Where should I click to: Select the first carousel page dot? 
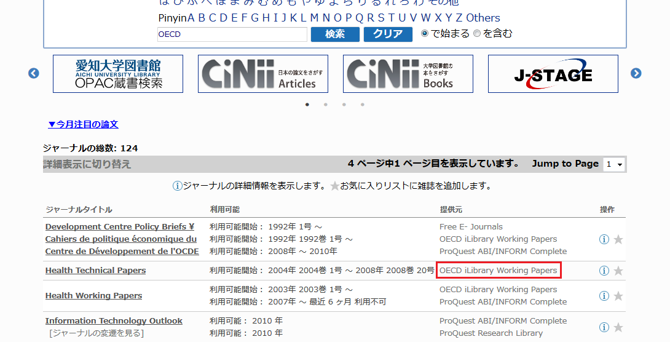coord(307,105)
